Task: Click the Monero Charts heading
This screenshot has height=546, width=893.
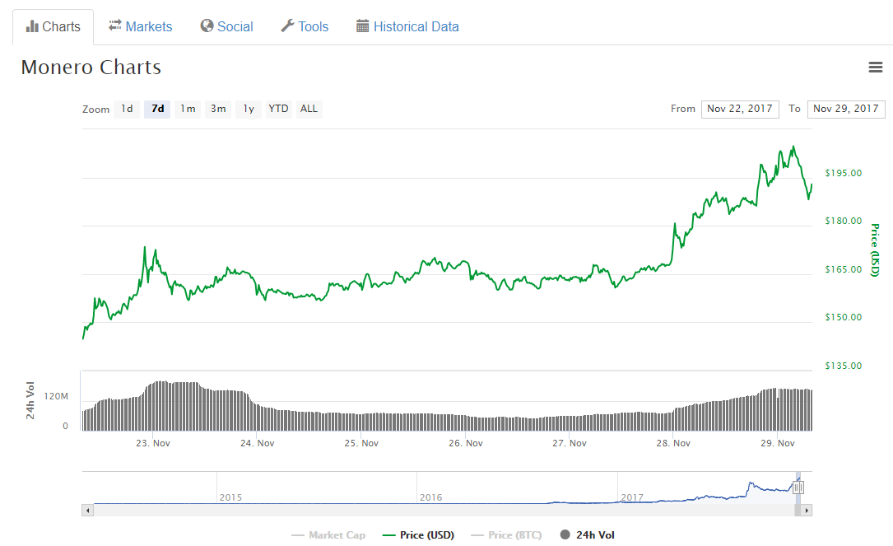Action: tap(91, 68)
